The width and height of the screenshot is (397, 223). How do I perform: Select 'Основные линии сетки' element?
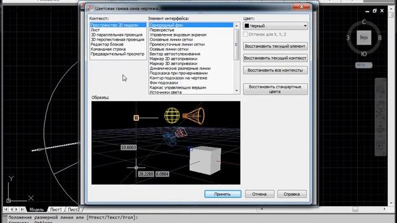pos(171,40)
